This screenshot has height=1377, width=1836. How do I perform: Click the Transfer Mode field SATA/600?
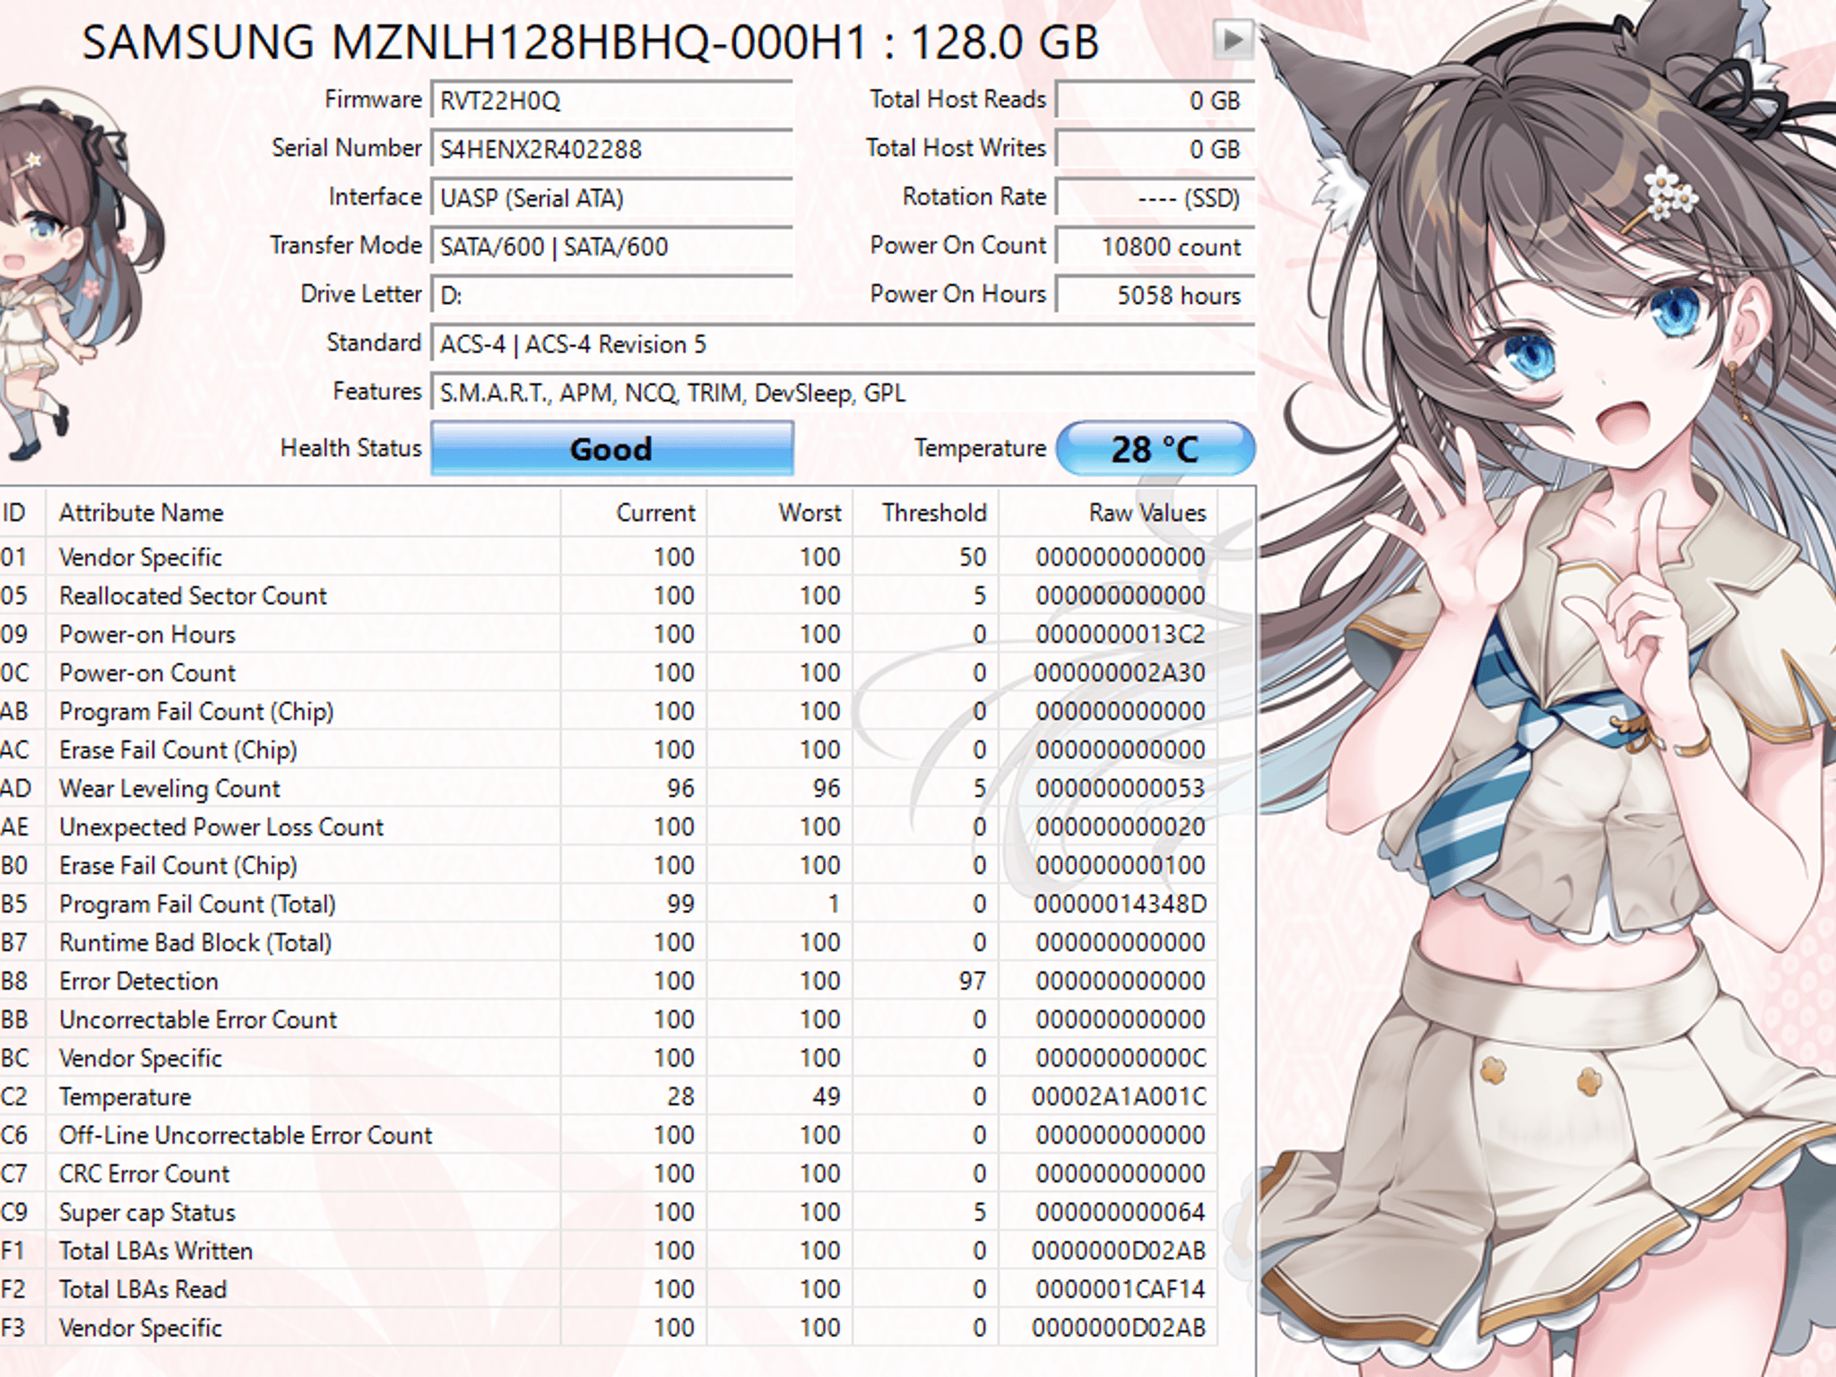pos(611,247)
